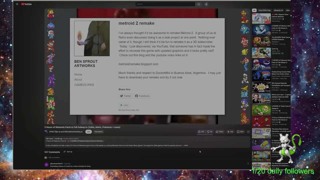
Task: Dislike the video showing 36
Action: pos(209,132)
